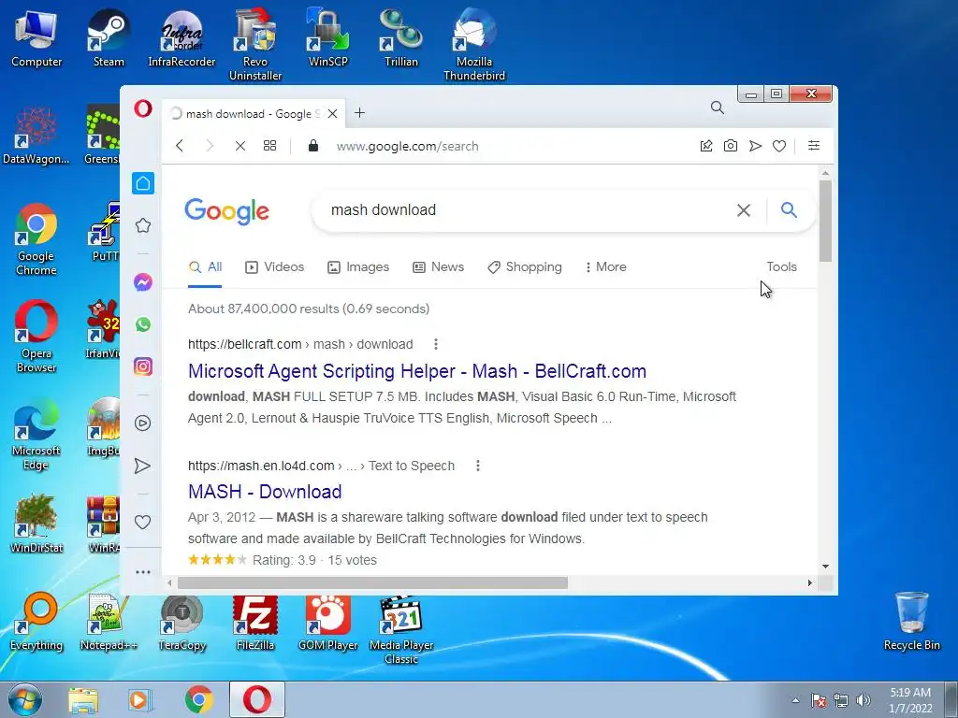Switch to the Shopping tab
The height and width of the screenshot is (718, 958).
coord(524,266)
